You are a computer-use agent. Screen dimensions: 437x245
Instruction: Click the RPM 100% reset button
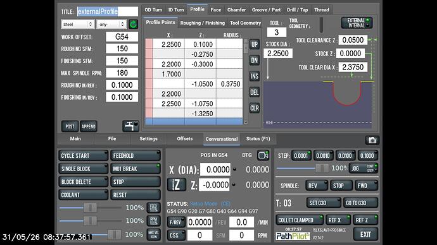click(x=153, y=221)
